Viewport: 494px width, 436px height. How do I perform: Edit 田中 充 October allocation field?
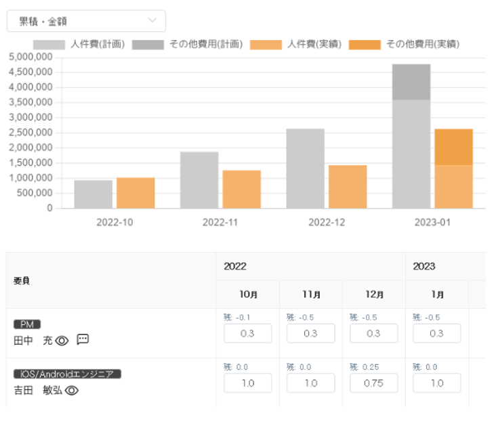(247, 333)
